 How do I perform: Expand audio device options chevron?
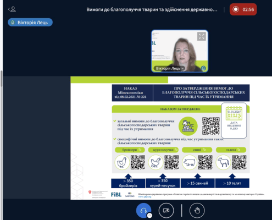[149, 216]
